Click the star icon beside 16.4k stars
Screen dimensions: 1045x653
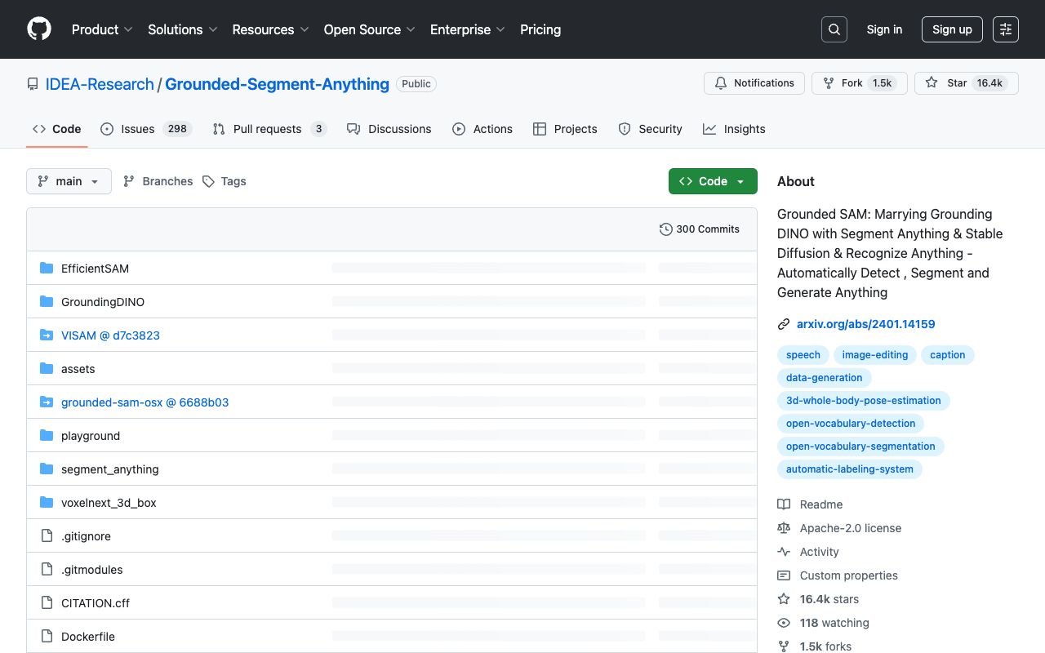click(x=784, y=599)
